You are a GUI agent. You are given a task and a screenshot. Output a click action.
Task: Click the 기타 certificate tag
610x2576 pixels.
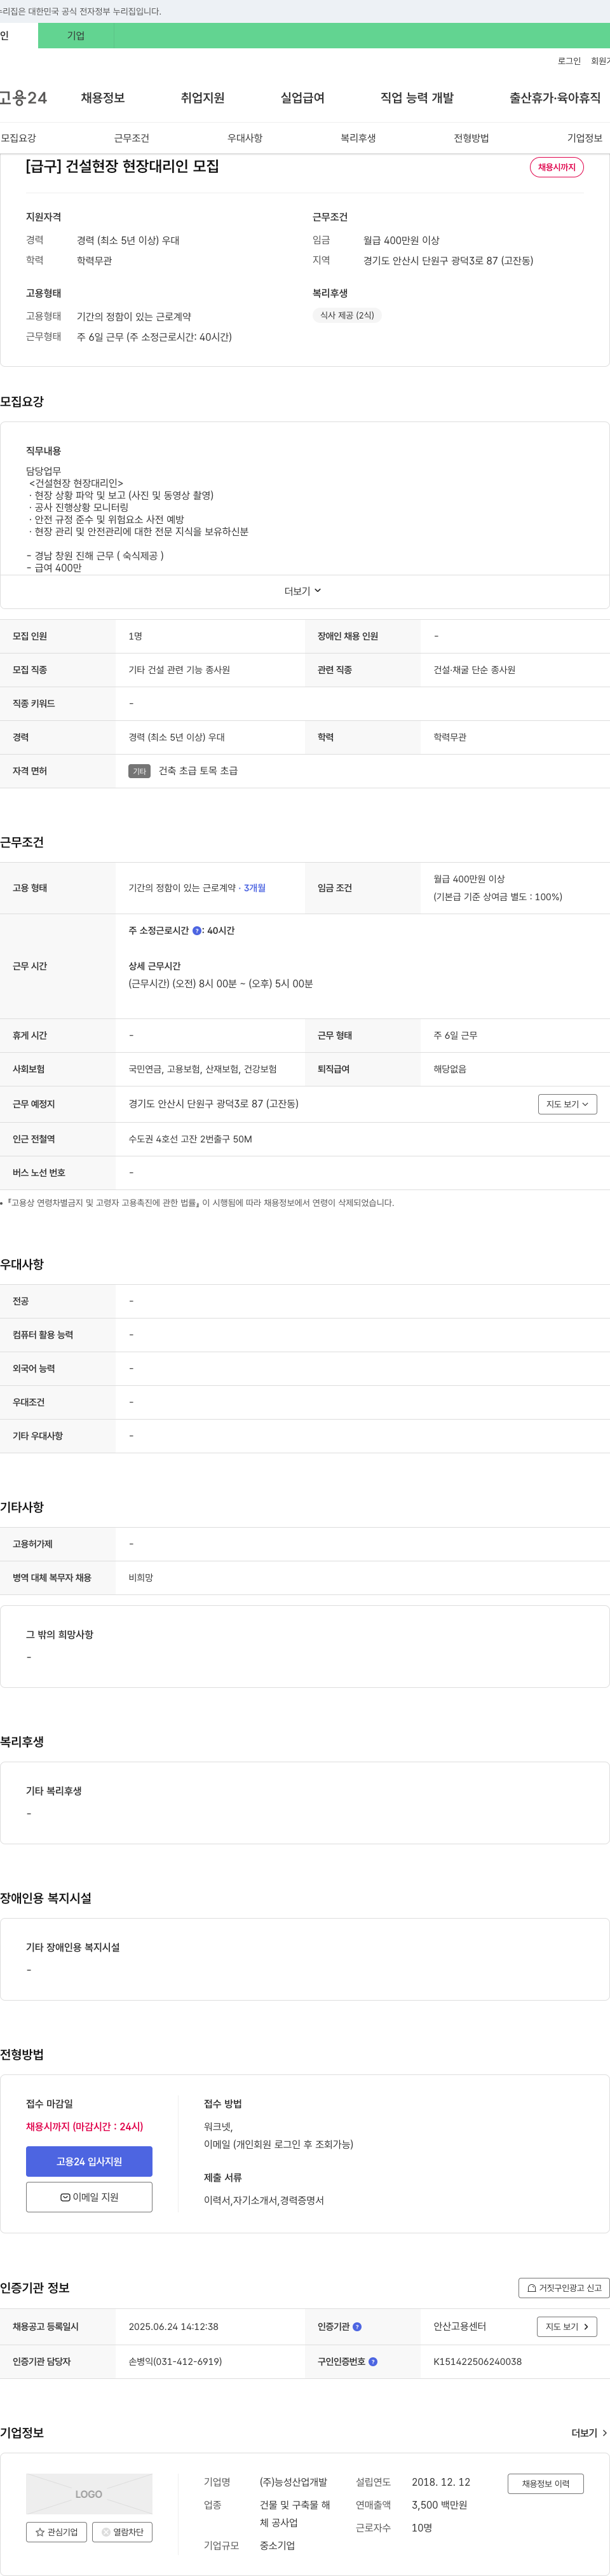pyautogui.click(x=139, y=771)
